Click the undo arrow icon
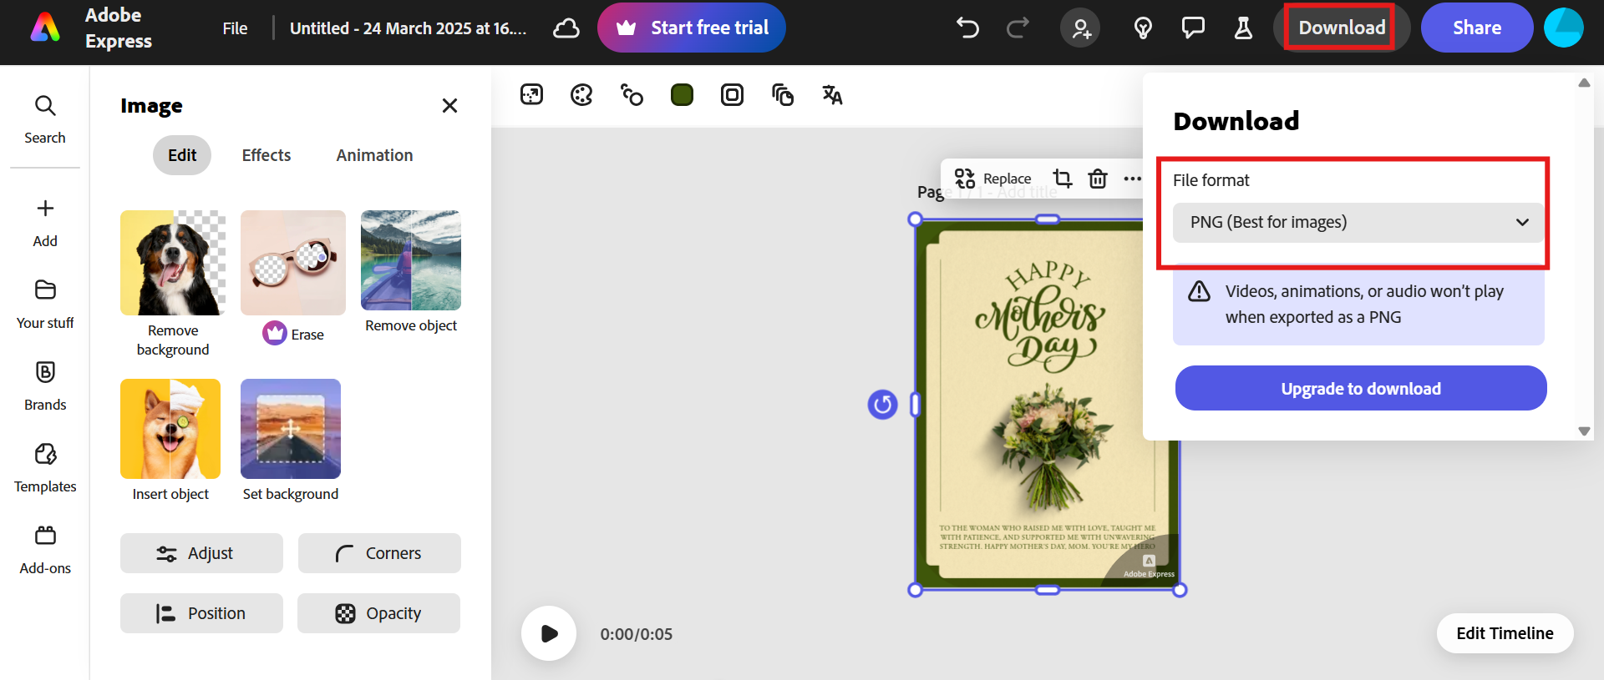The width and height of the screenshot is (1604, 680). (967, 28)
